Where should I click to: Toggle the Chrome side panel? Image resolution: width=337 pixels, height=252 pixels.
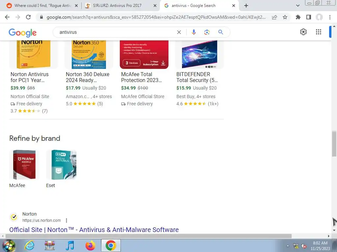point(309,17)
